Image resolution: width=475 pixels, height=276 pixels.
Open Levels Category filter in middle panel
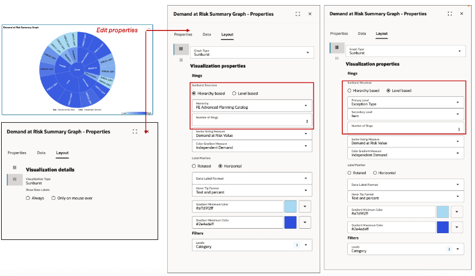click(x=252, y=245)
